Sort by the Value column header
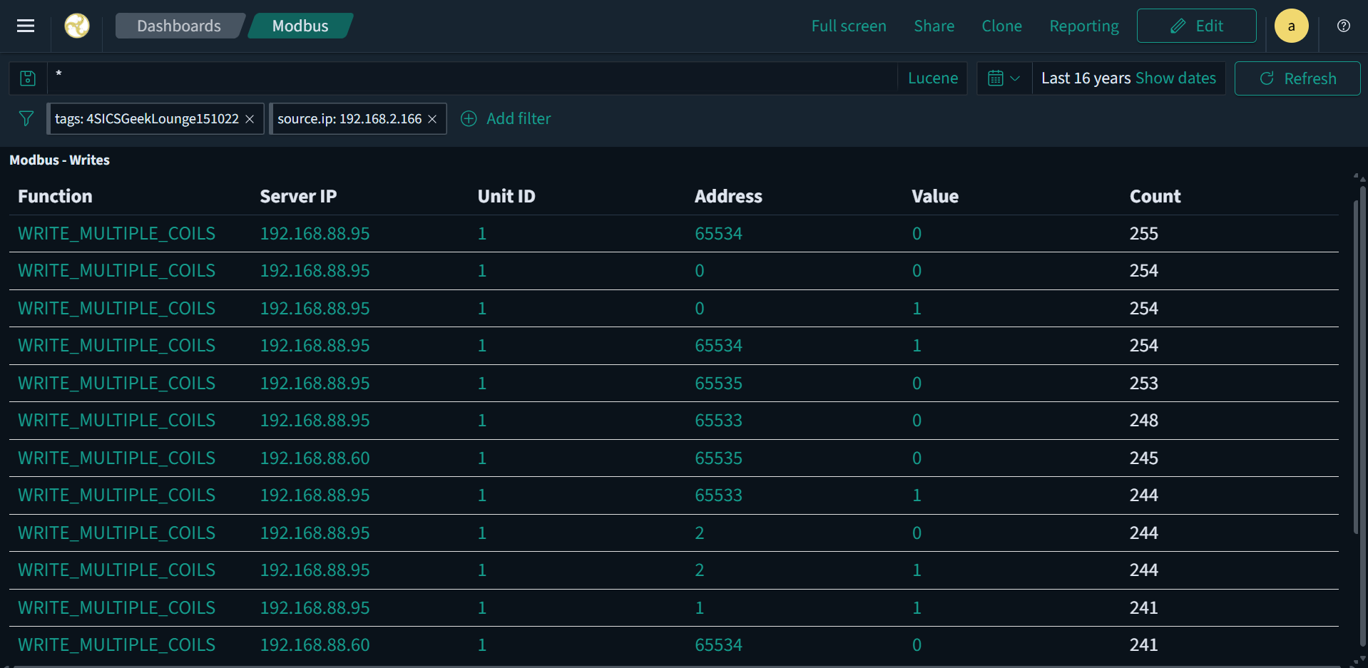Image resolution: width=1368 pixels, height=668 pixels. pos(935,196)
